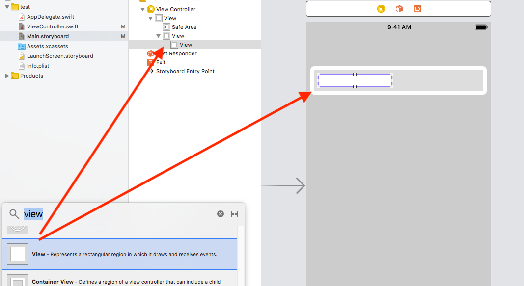Viewport: 524px width, 286px height.
Task: Click the View object thumbnail icon
Action: point(18,254)
